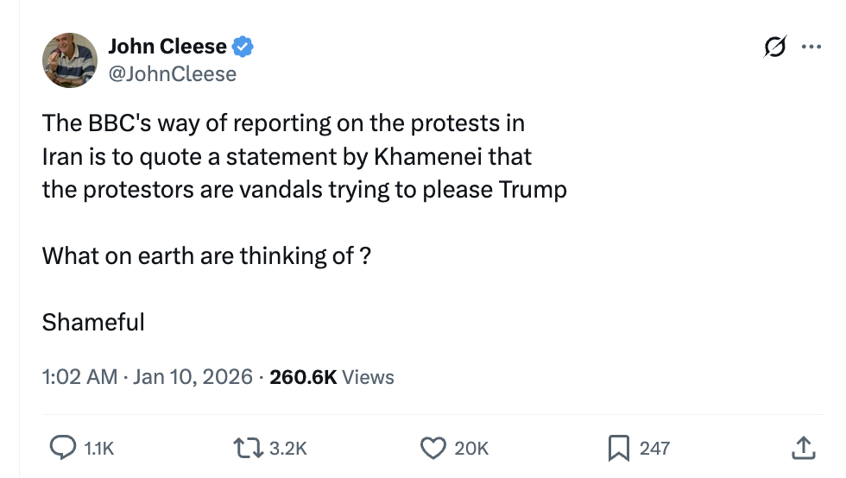Image resolution: width=846 pixels, height=478 pixels.
Task: Click the word Shameful in the tweet
Action: point(93,323)
